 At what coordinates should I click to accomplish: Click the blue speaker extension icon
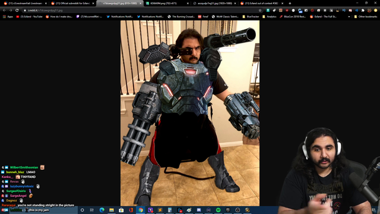(x=356, y=11)
